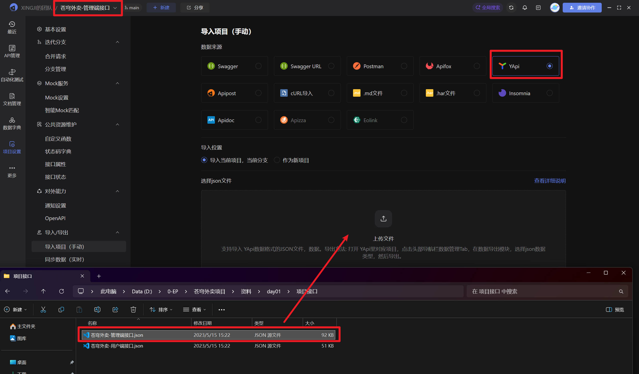Collapse the Mock服务 section
The height and width of the screenshot is (374, 639).
(x=117, y=83)
